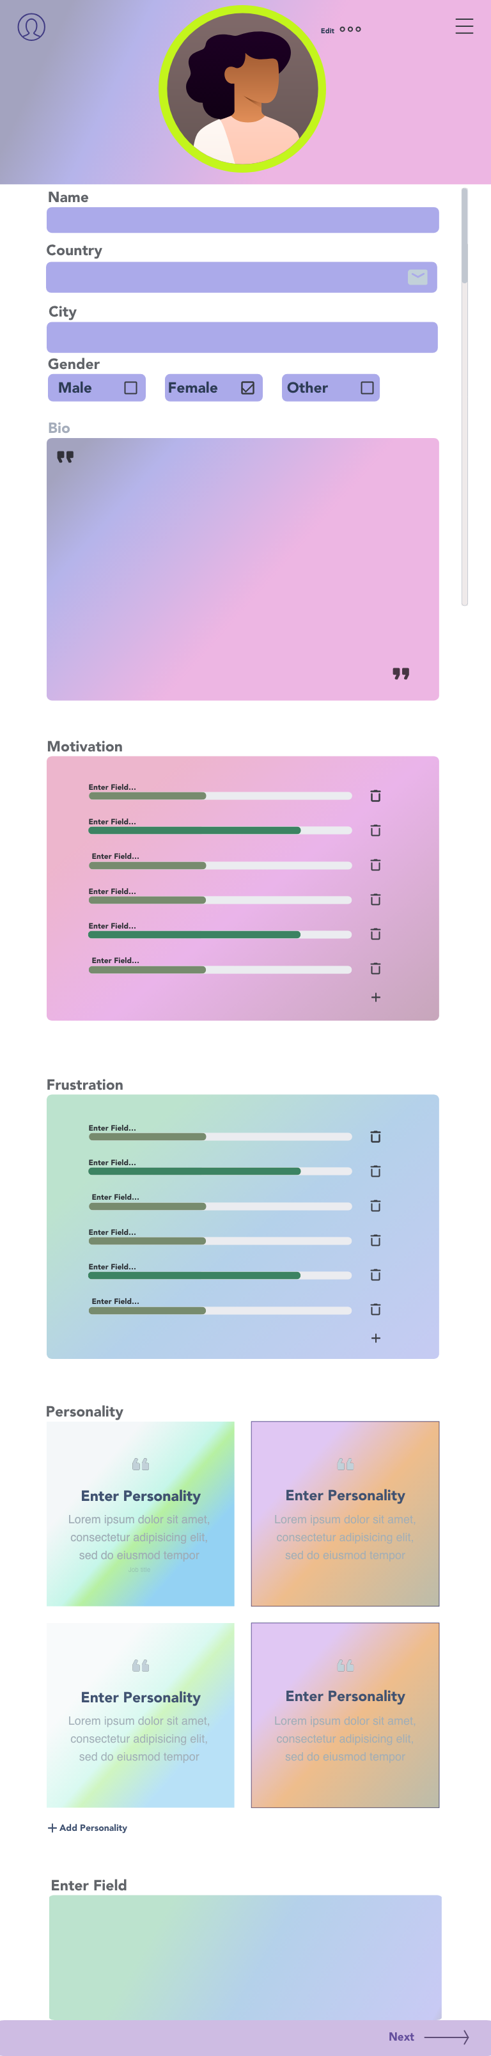Click the Next arrow icon
491x2056 pixels.
click(446, 2037)
